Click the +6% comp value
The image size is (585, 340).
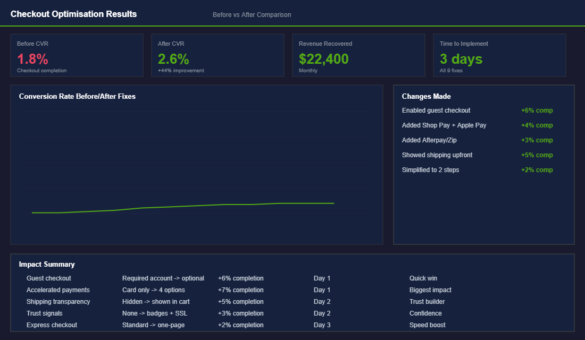[x=538, y=110]
